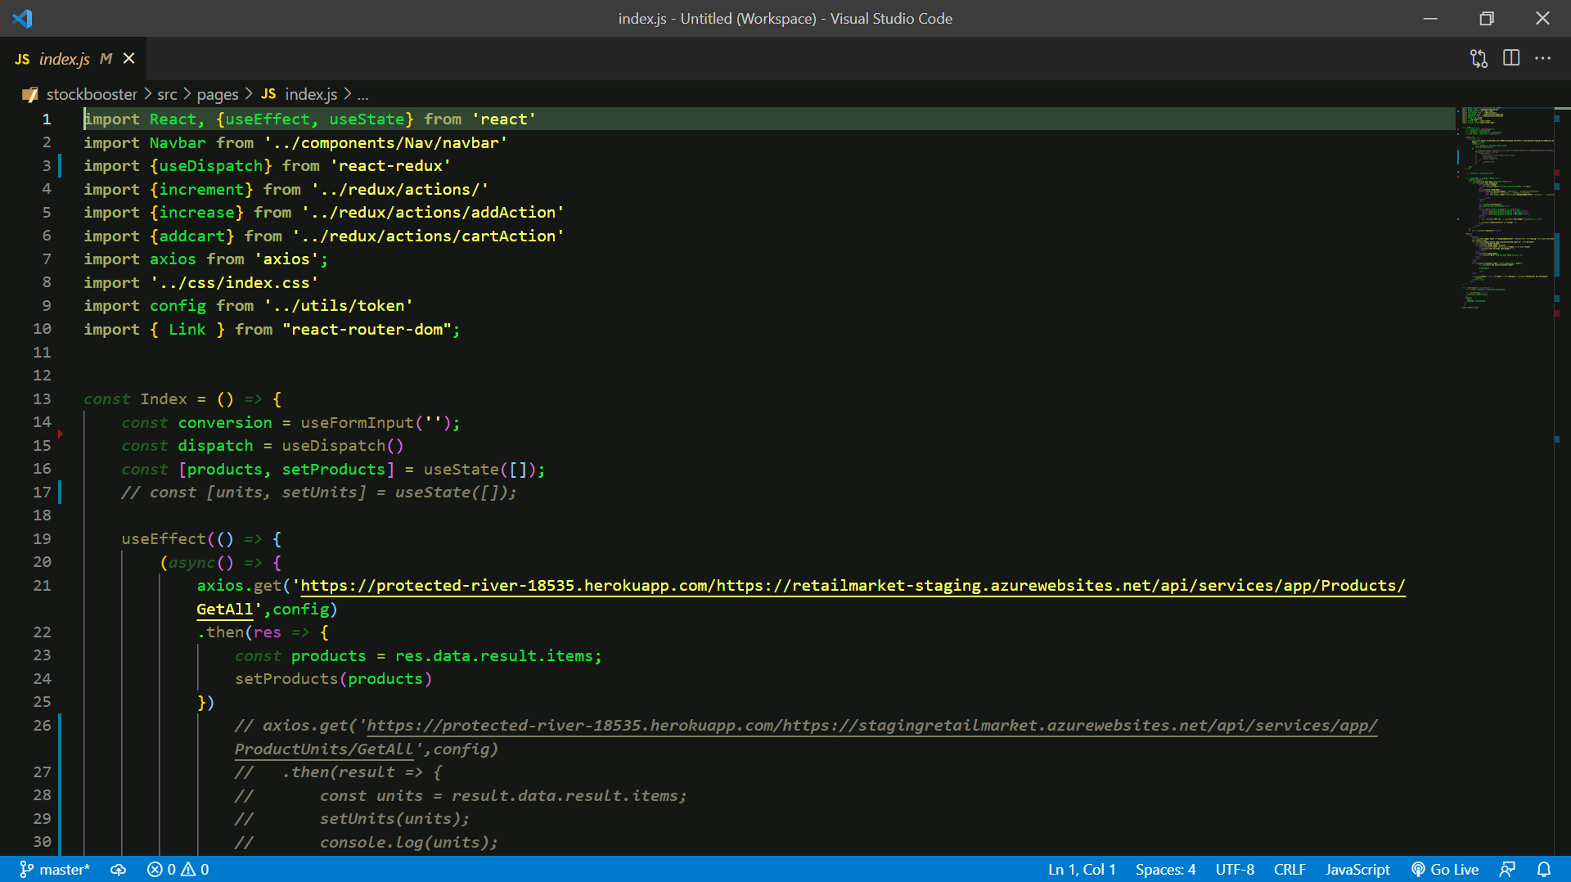
Task: Click 'config' import on line 9
Action: pos(178,305)
